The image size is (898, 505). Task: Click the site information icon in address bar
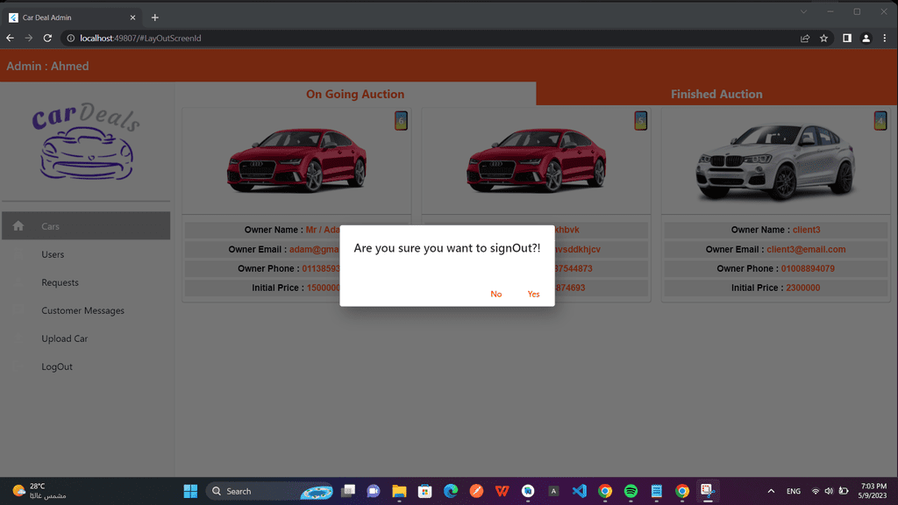coord(71,39)
